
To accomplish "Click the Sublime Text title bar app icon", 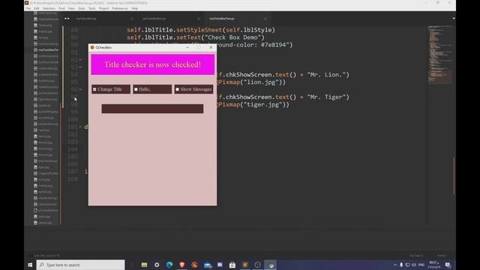I will (x=27, y=3).
